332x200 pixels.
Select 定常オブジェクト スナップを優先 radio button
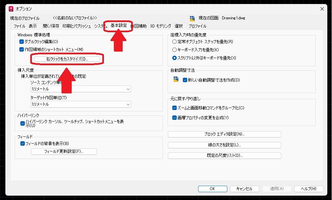(x=175, y=42)
